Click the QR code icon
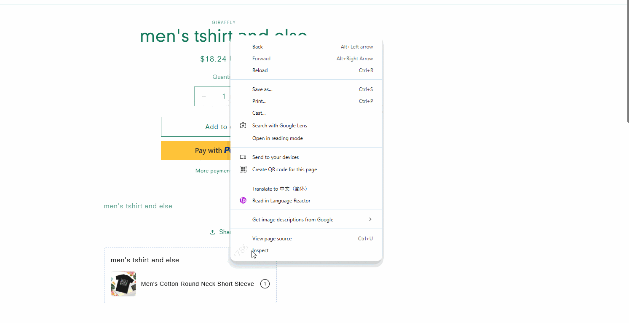 pyautogui.click(x=243, y=169)
